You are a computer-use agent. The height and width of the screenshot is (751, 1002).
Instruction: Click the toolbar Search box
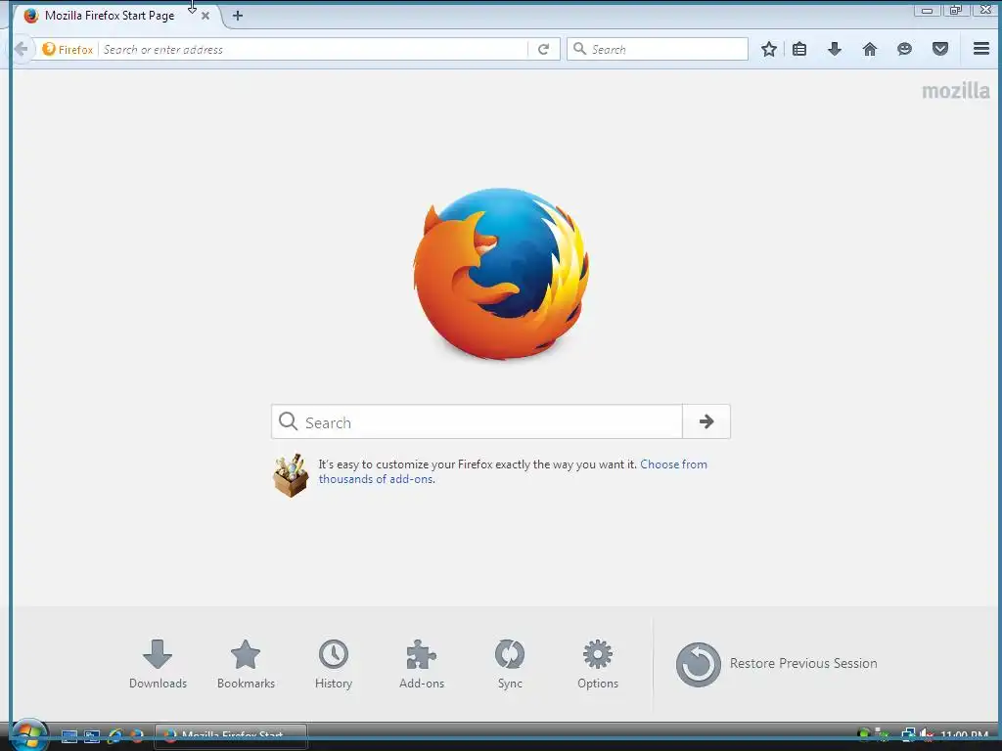(657, 49)
